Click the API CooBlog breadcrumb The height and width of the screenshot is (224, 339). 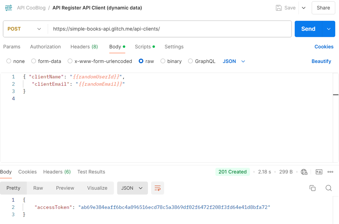pyautogui.click(x=31, y=8)
